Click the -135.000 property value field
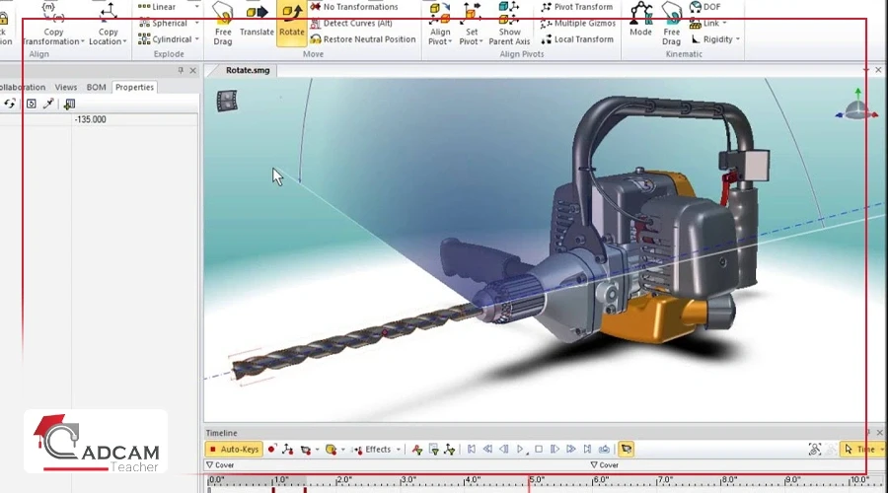This screenshot has height=493, width=888. point(135,119)
